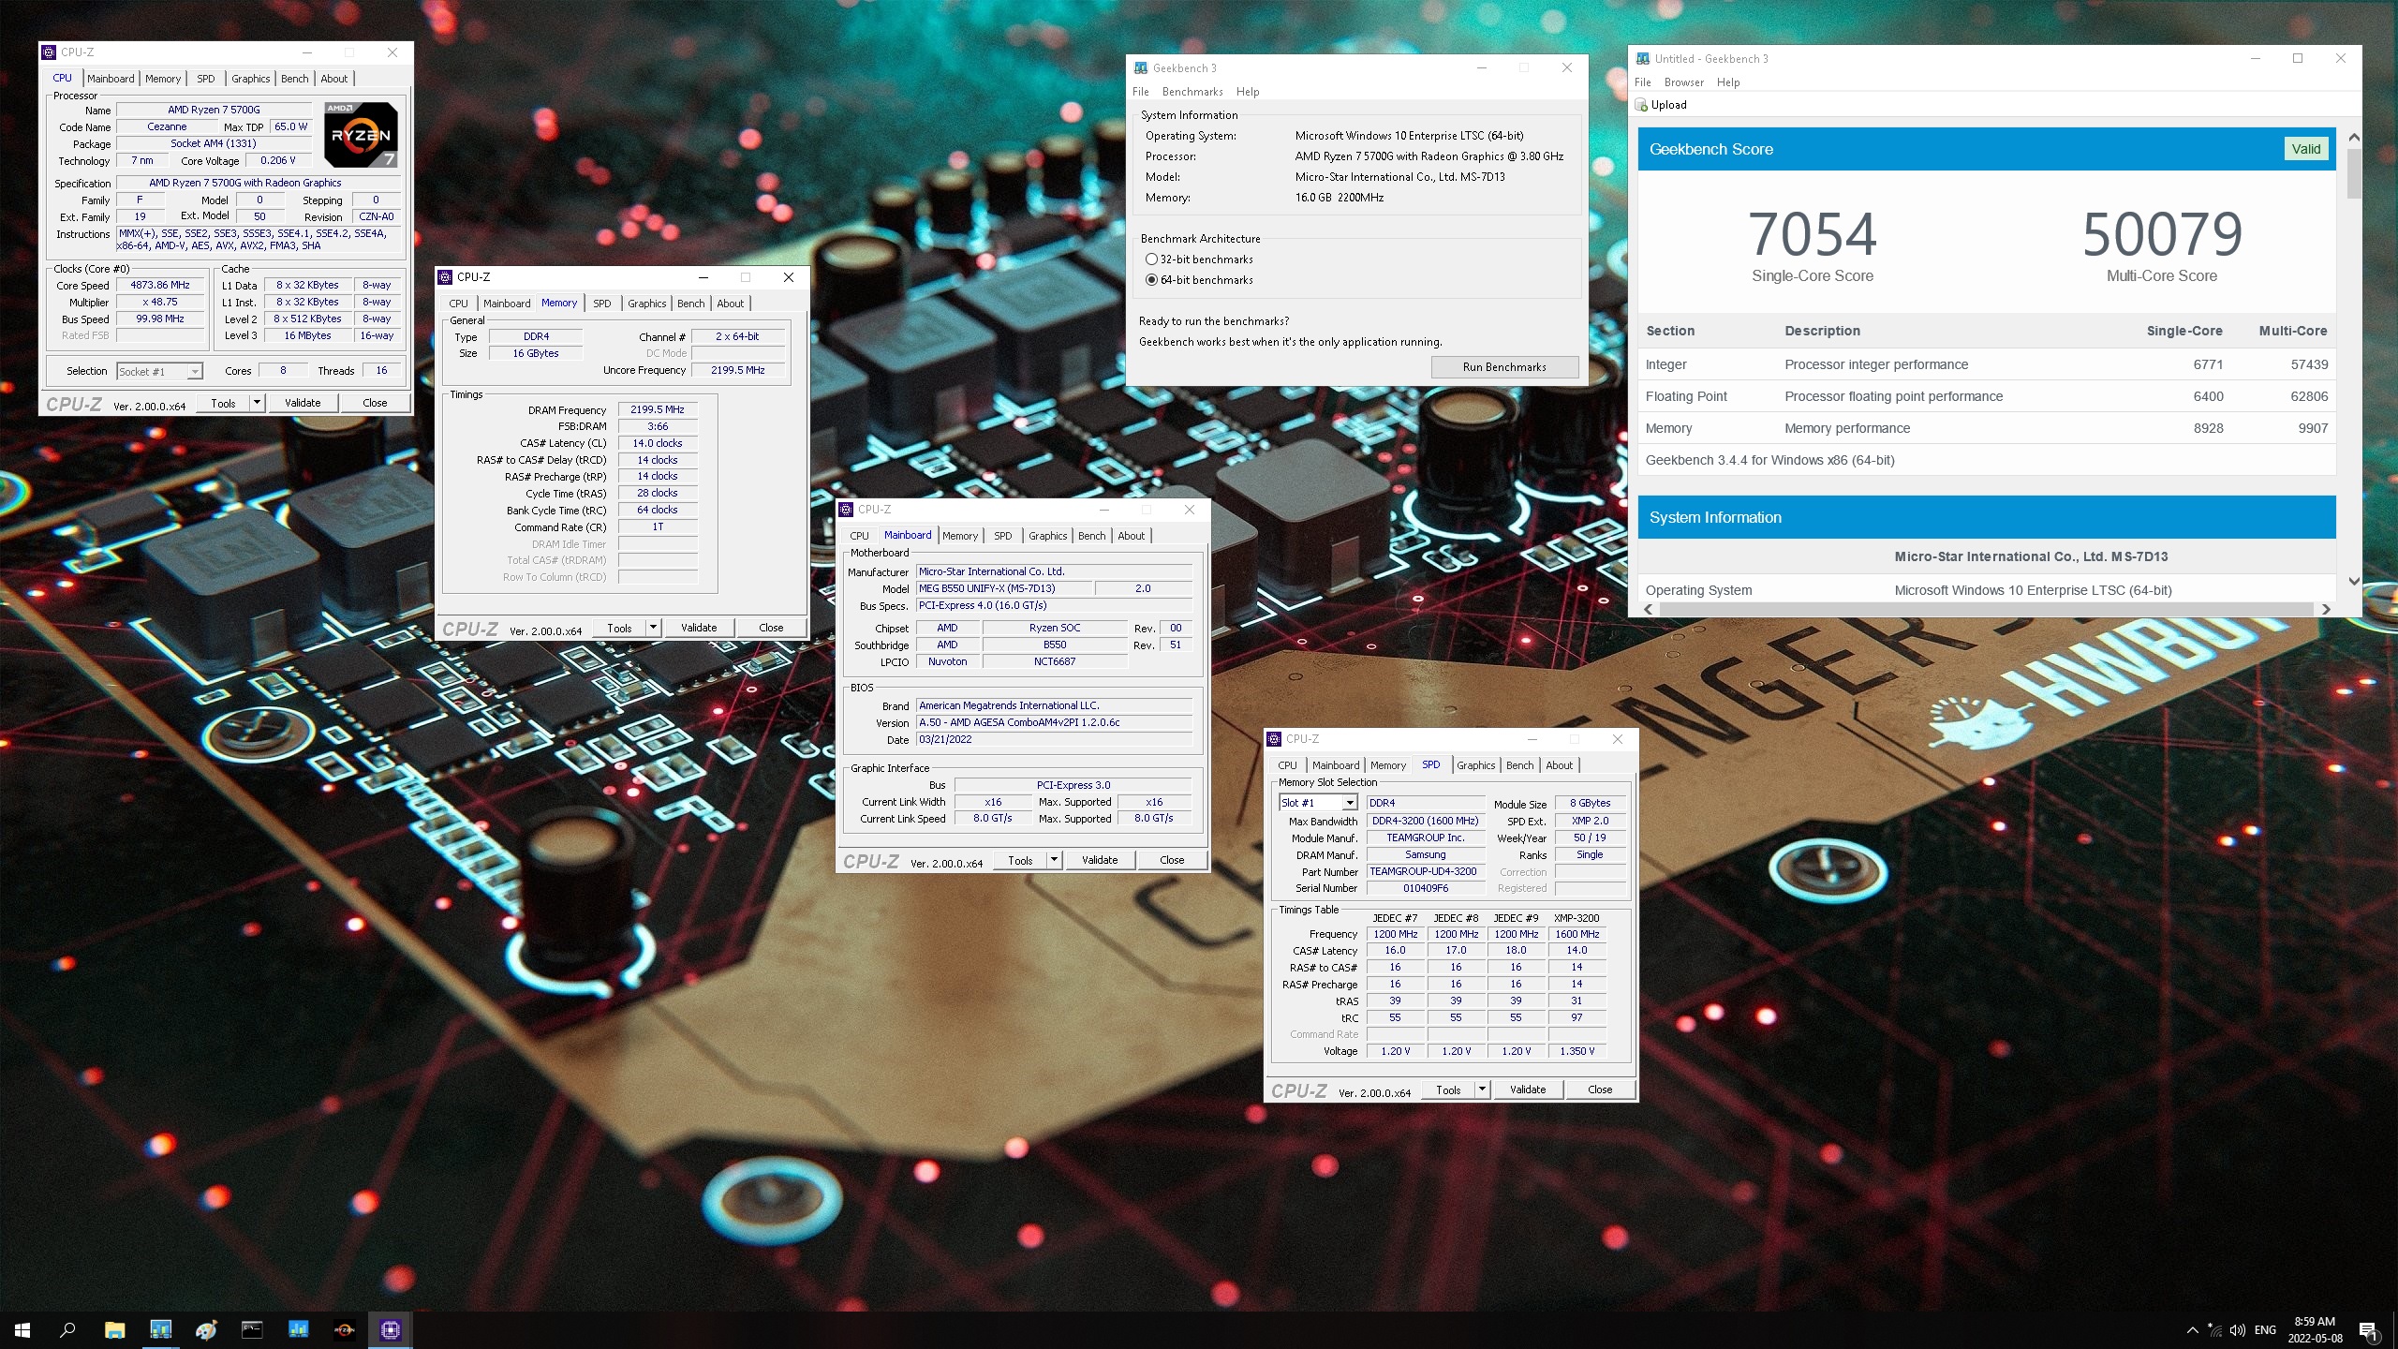Screen dimensions: 2398x1349
Task: Click the title icon of CPU-Z SPD window
Action: tap(1274, 739)
